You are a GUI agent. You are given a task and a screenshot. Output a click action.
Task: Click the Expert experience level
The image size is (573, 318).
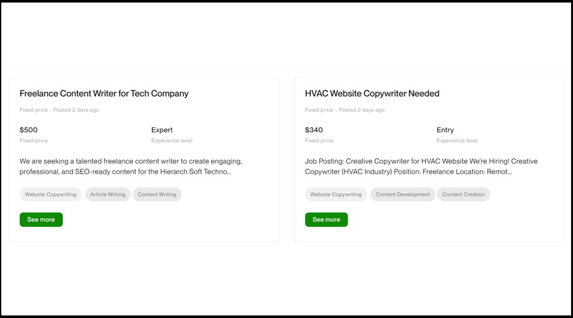click(162, 130)
